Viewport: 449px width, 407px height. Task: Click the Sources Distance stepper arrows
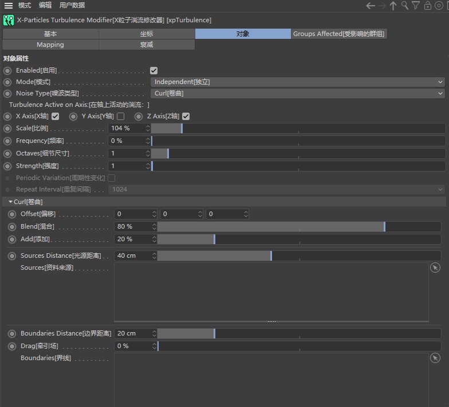point(154,256)
